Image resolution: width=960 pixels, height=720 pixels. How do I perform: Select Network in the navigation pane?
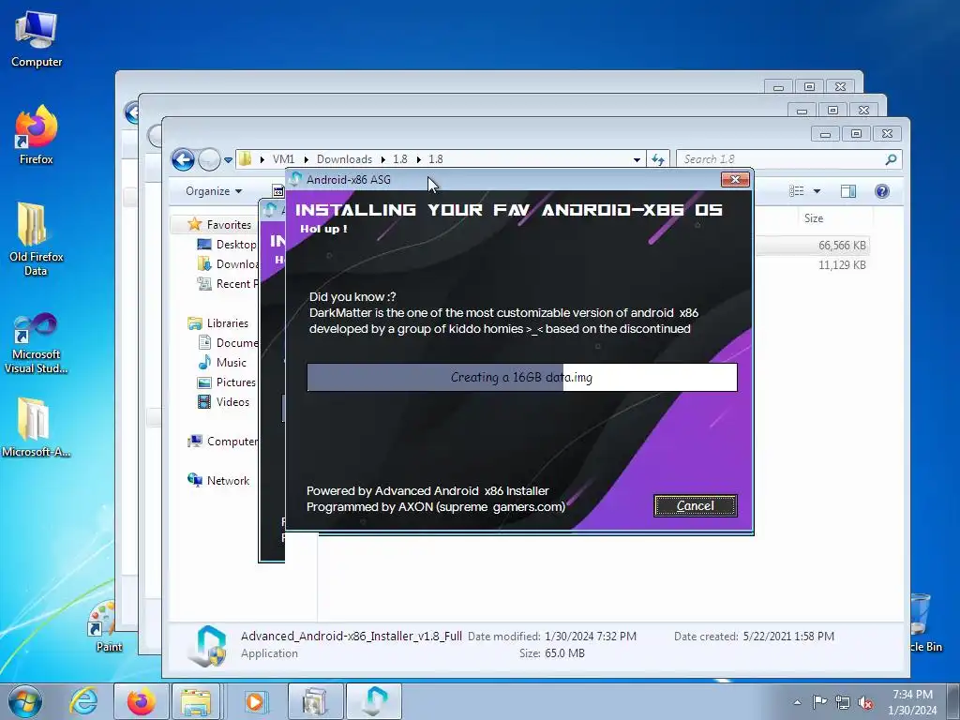coord(228,481)
